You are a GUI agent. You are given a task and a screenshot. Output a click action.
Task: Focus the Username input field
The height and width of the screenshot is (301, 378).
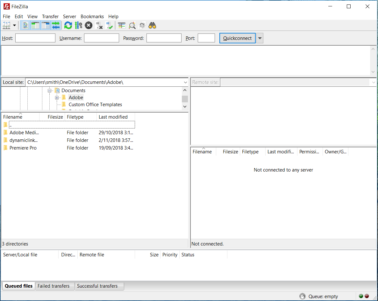pyautogui.click(x=102, y=38)
